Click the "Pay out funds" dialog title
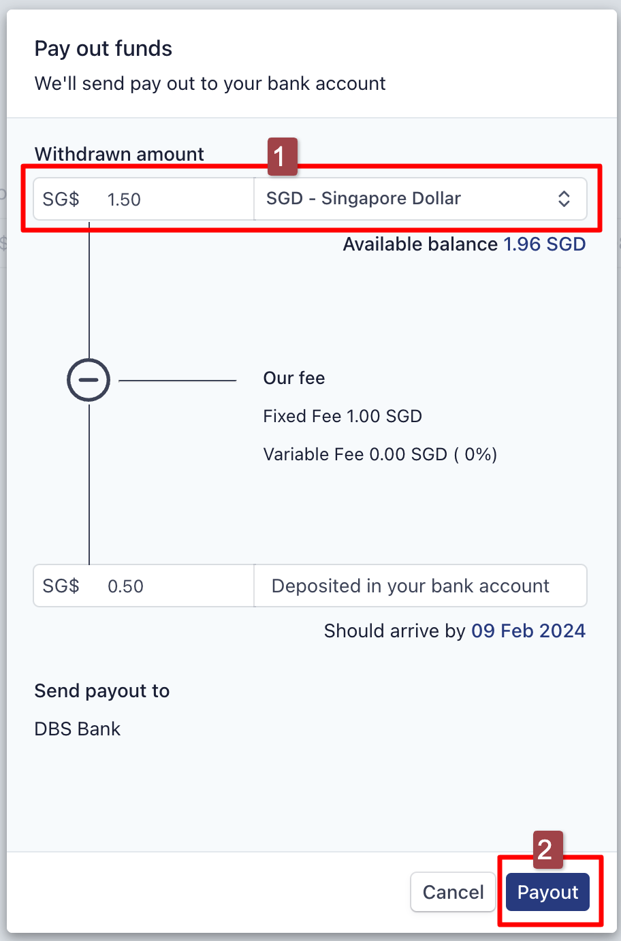This screenshot has width=621, height=941. click(103, 49)
